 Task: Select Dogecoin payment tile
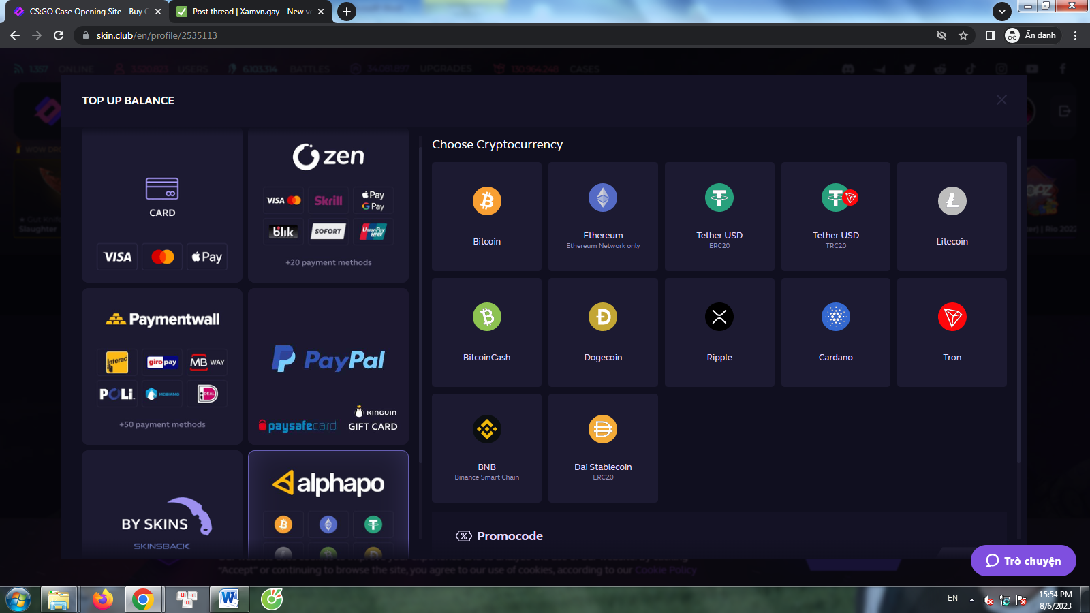(x=603, y=332)
